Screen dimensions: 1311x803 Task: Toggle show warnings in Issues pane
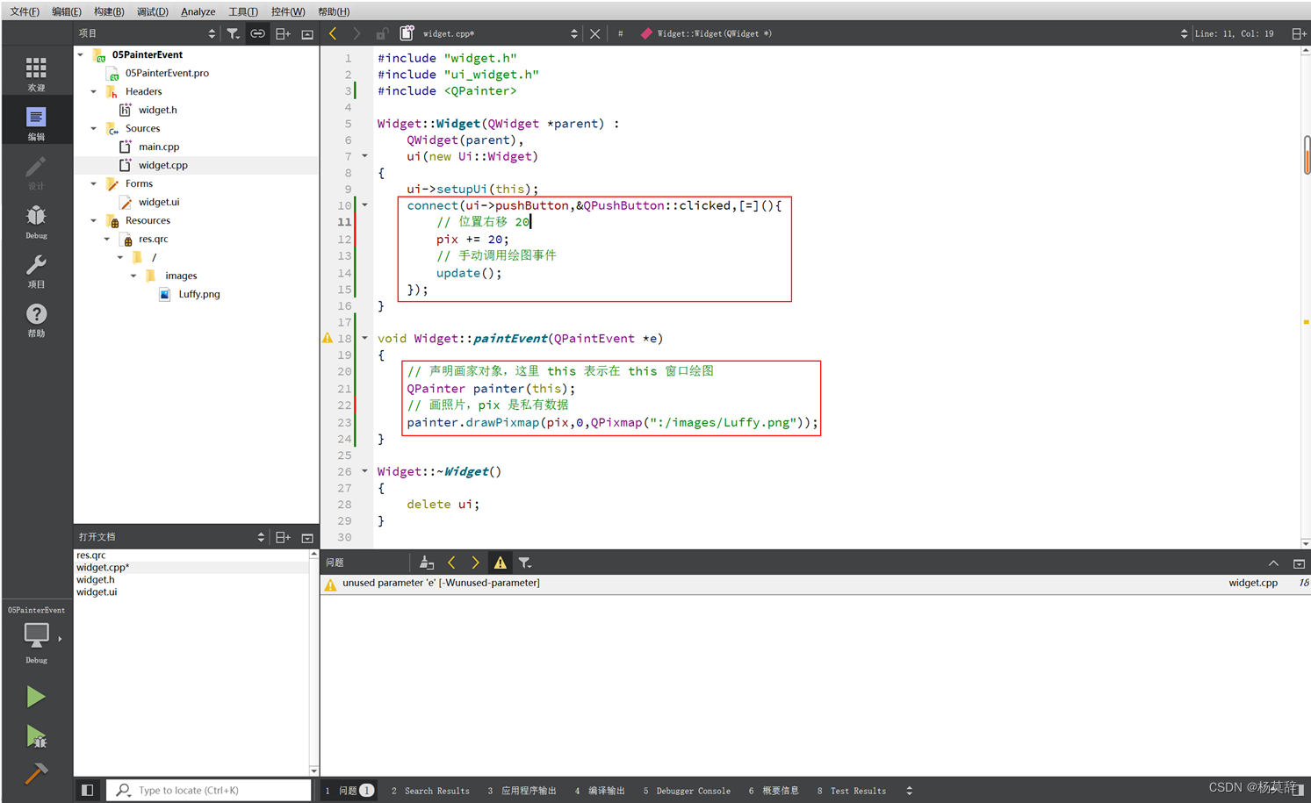[500, 563]
